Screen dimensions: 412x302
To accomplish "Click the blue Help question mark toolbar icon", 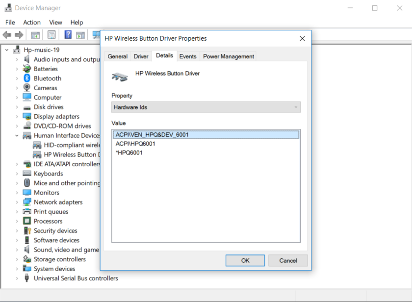I will pyautogui.click(x=68, y=34).
